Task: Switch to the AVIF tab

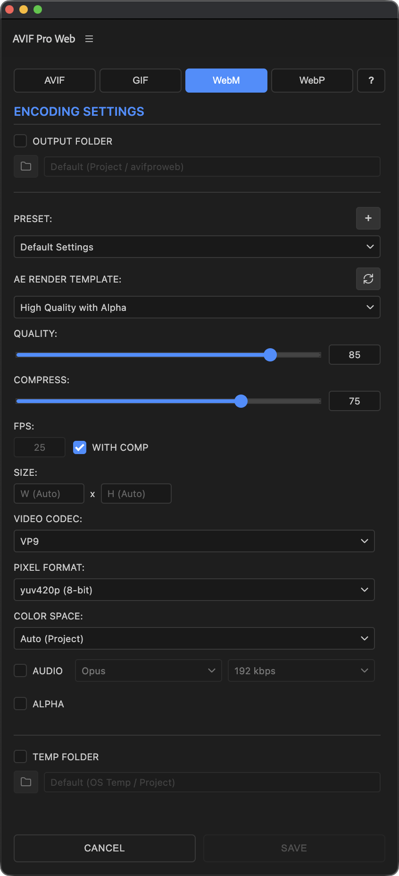Action: click(55, 80)
